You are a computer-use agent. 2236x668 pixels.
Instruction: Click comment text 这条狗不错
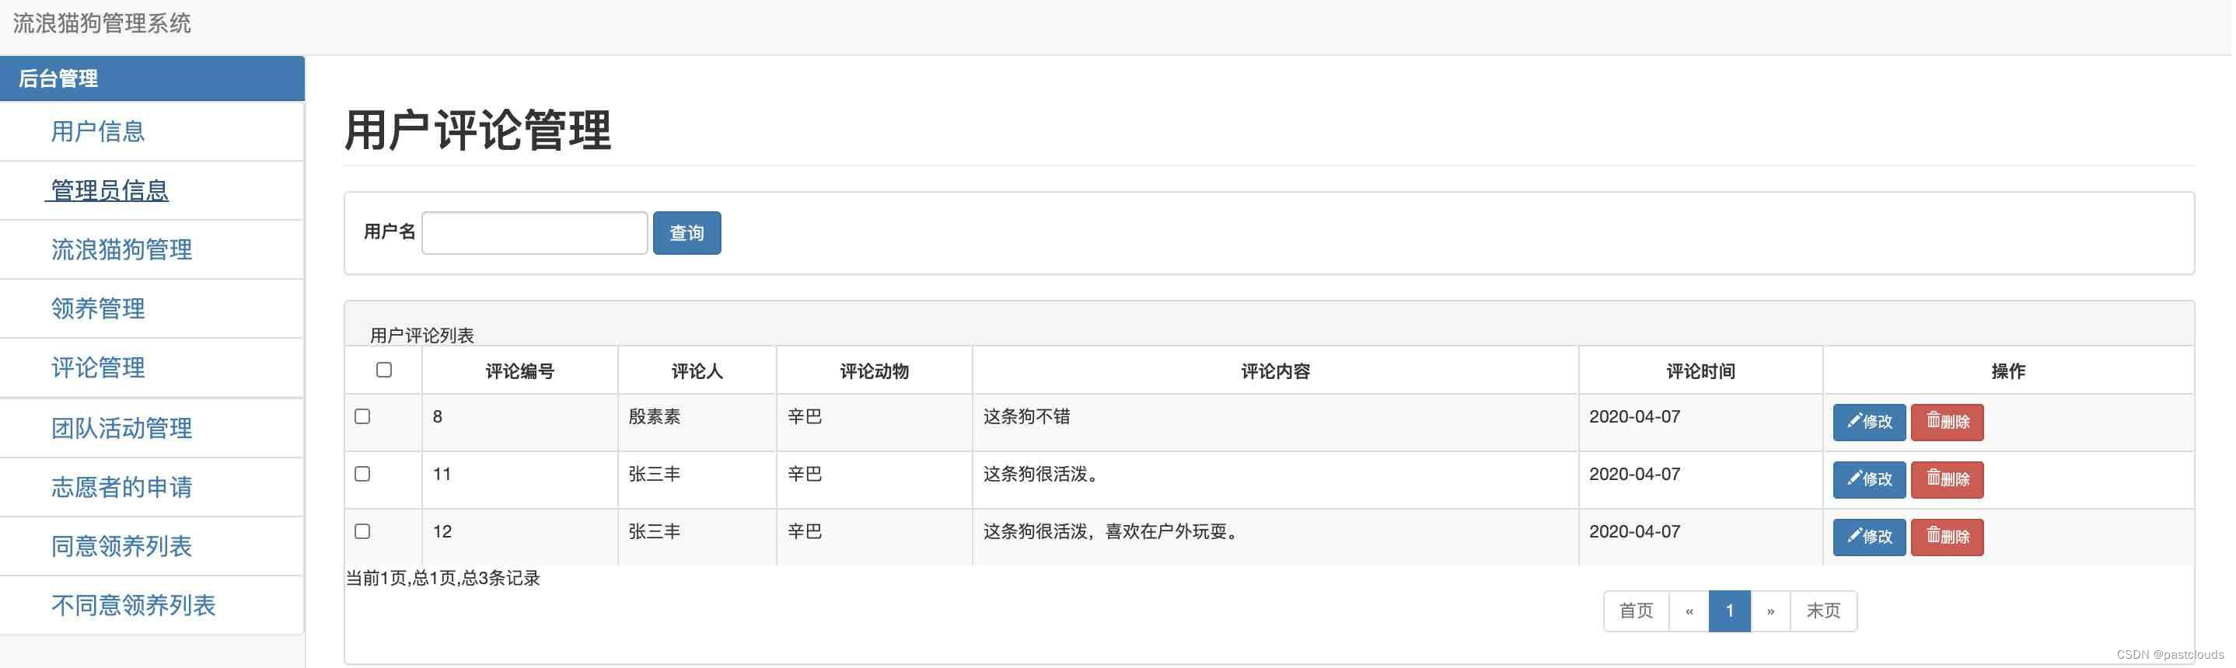click(x=1029, y=417)
